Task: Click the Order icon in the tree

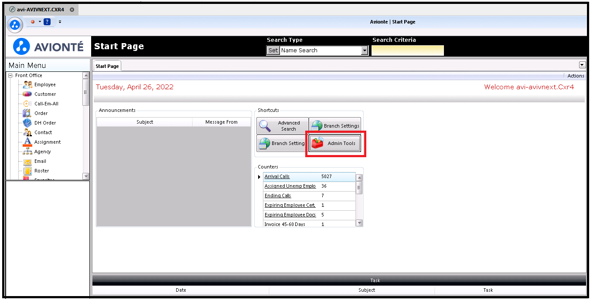Action: tap(27, 113)
